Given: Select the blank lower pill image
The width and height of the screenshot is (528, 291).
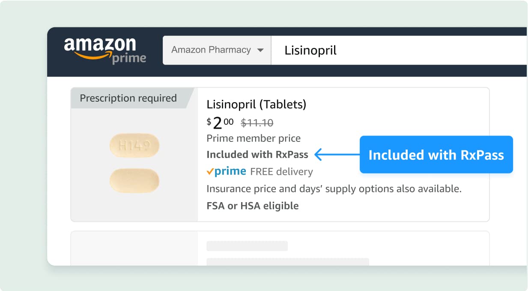Looking at the screenshot, I should pyautogui.click(x=134, y=180).
